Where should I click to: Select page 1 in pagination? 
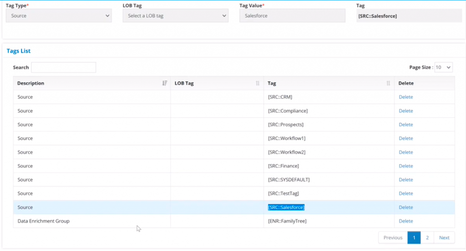coord(414,237)
